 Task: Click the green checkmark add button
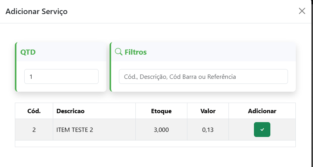(262, 130)
